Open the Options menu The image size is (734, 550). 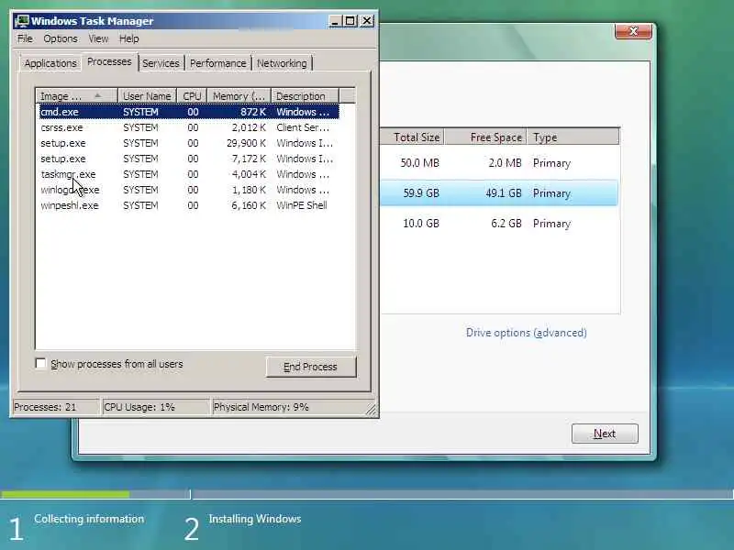(x=61, y=38)
